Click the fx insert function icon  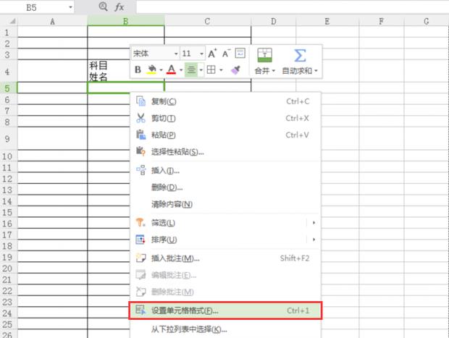[x=119, y=7]
